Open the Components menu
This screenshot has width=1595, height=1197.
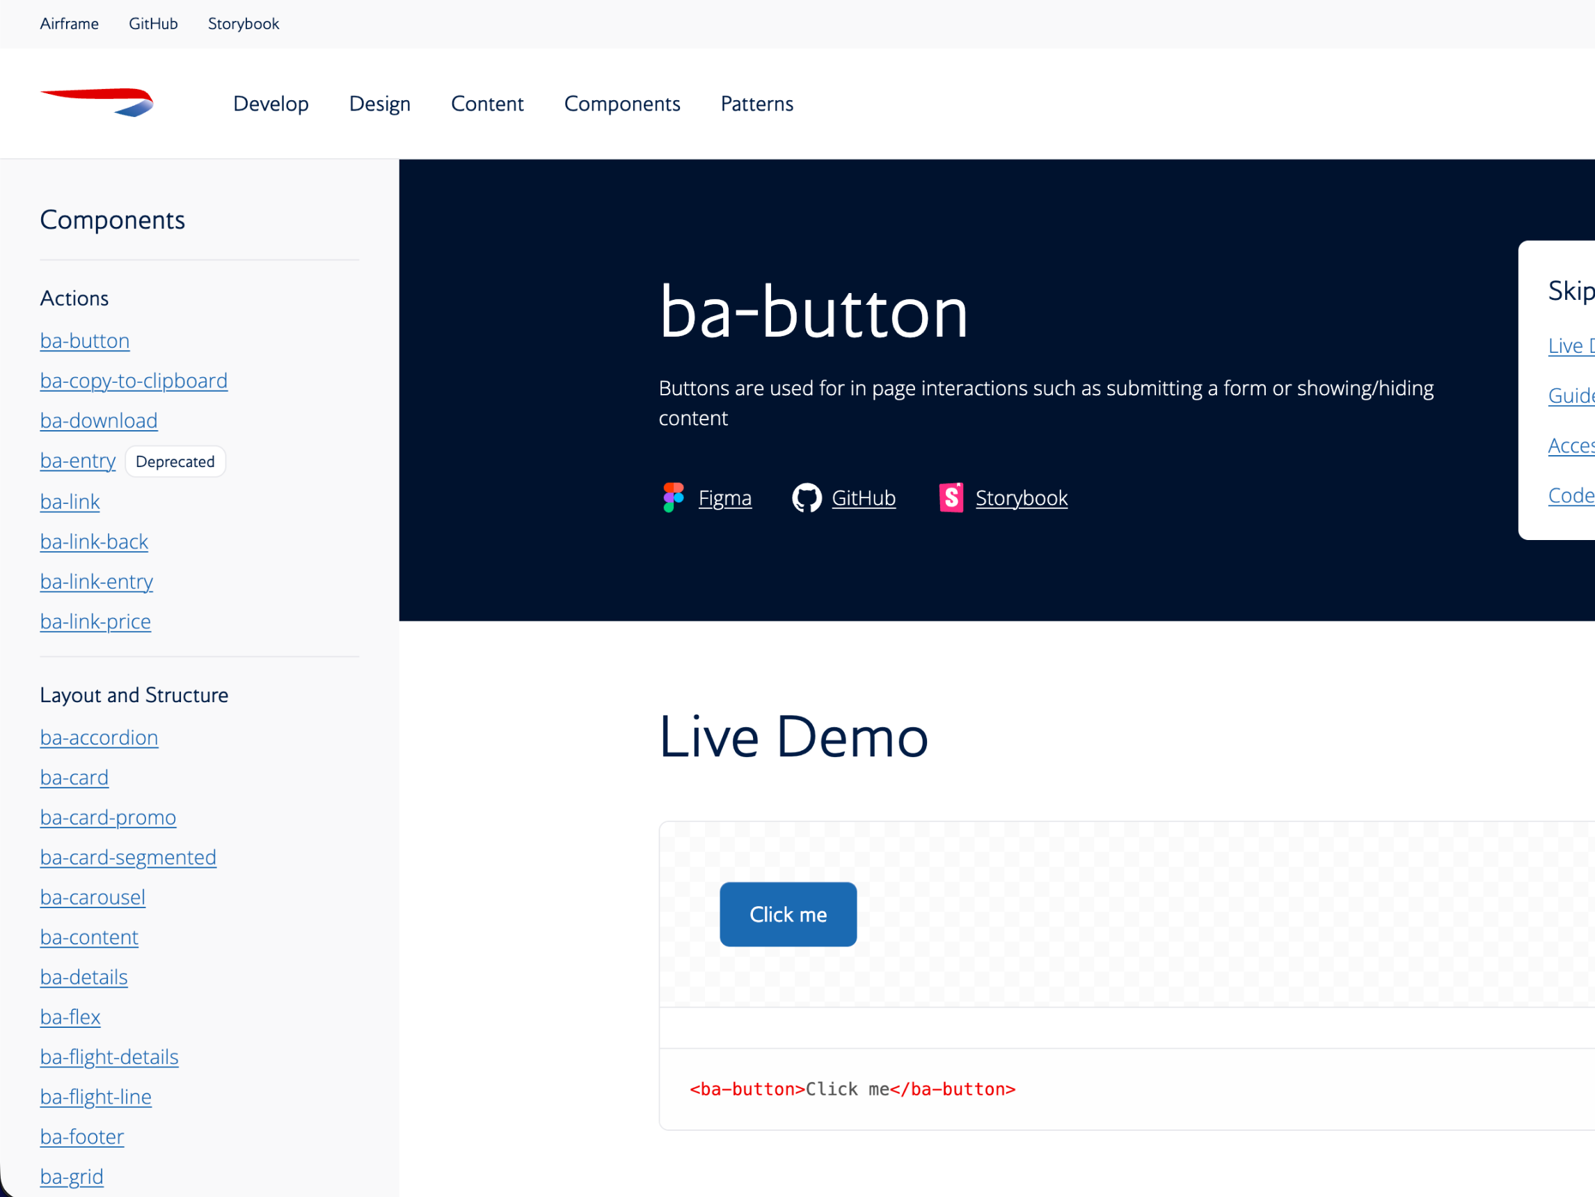(622, 104)
